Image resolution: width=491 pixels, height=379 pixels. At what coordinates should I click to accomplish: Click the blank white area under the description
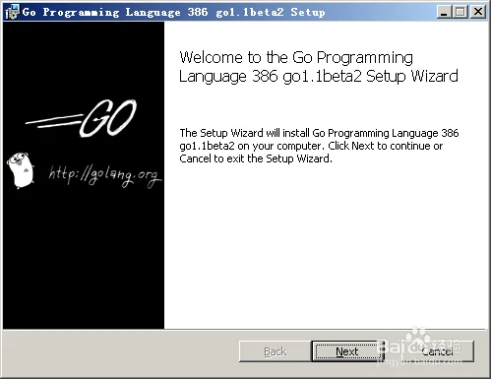(325, 246)
